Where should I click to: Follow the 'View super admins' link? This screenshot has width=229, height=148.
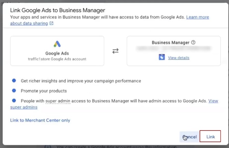213,101
